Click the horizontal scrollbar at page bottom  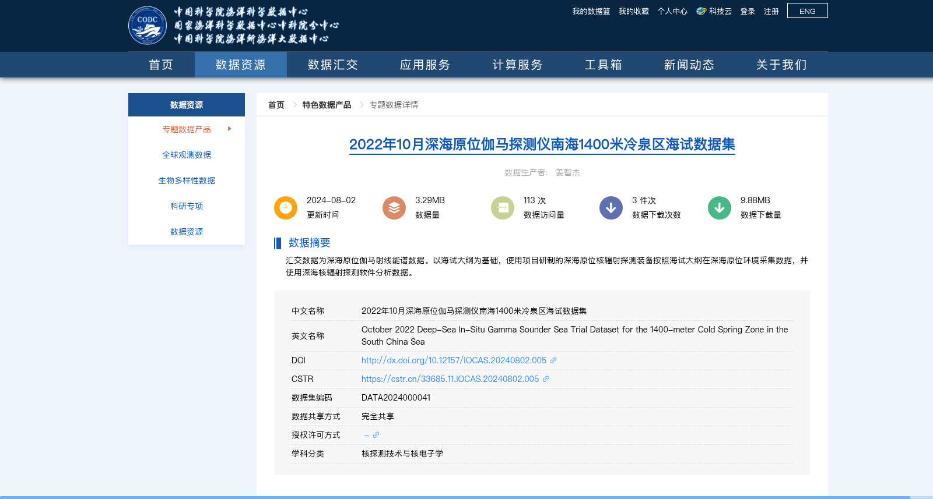(x=455, y=497)
